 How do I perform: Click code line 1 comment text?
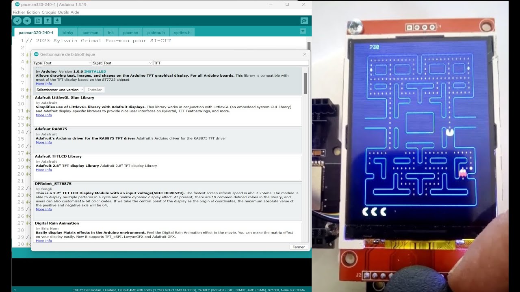click(x=98, y=41)
